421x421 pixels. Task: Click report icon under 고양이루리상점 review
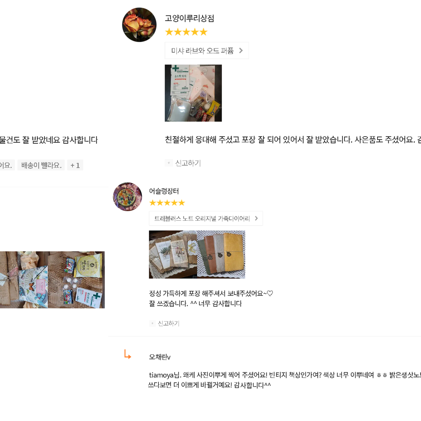point(169,163)
